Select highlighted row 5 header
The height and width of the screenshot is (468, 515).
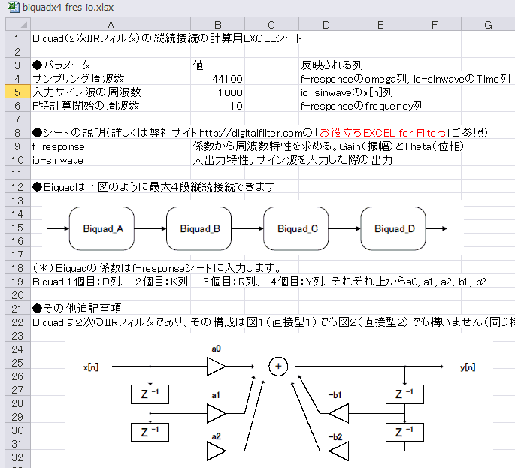click(x=18, y=92)
